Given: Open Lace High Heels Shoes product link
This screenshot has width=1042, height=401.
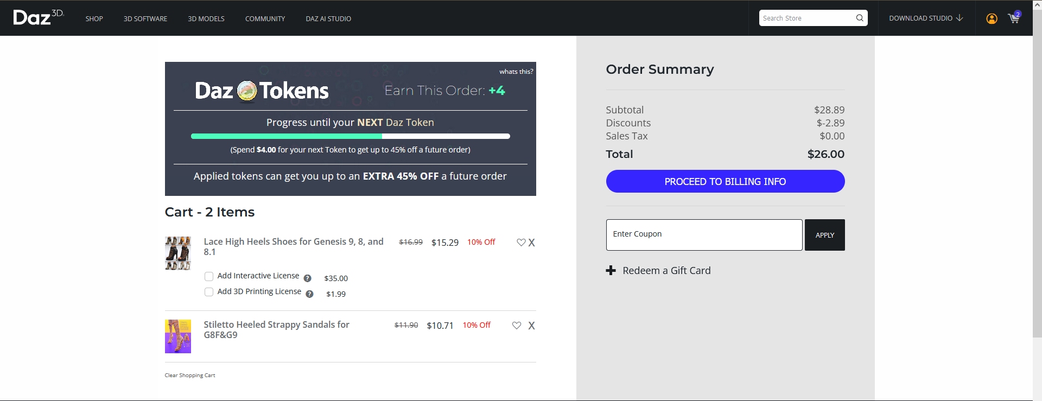Looking at the screenshot, I should coord(294,246).
